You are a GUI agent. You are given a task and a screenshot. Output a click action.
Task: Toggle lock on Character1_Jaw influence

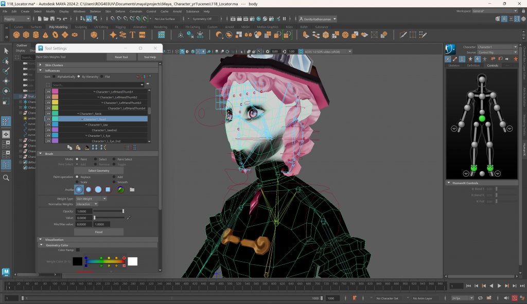(x=48, y=124)
